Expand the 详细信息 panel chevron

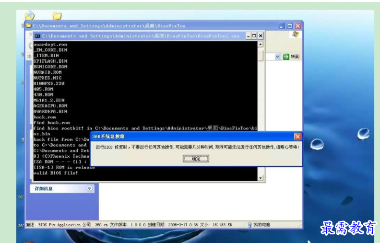coord(89,188)
